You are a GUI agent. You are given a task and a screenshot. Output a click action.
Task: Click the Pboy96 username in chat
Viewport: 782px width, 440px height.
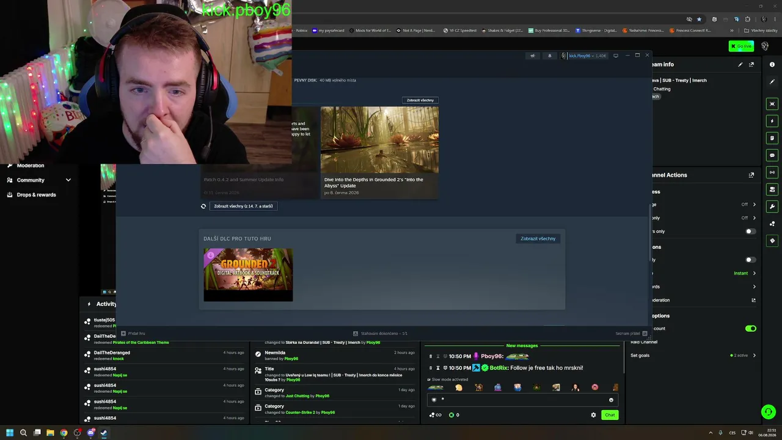point(492,356)
